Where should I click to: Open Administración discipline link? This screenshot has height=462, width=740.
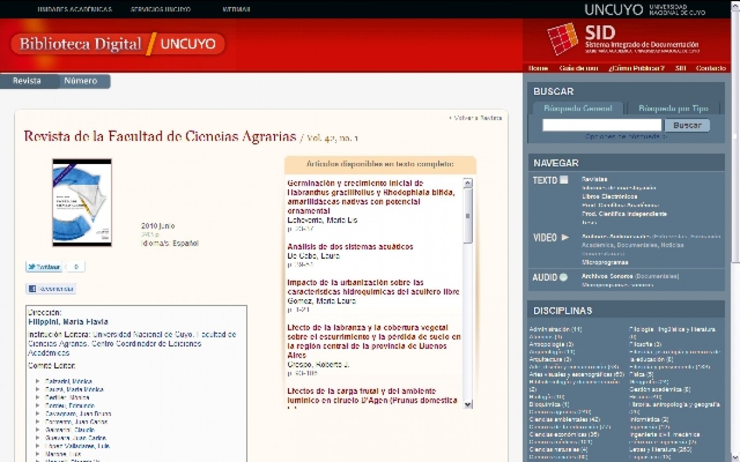tap(556, 329)
